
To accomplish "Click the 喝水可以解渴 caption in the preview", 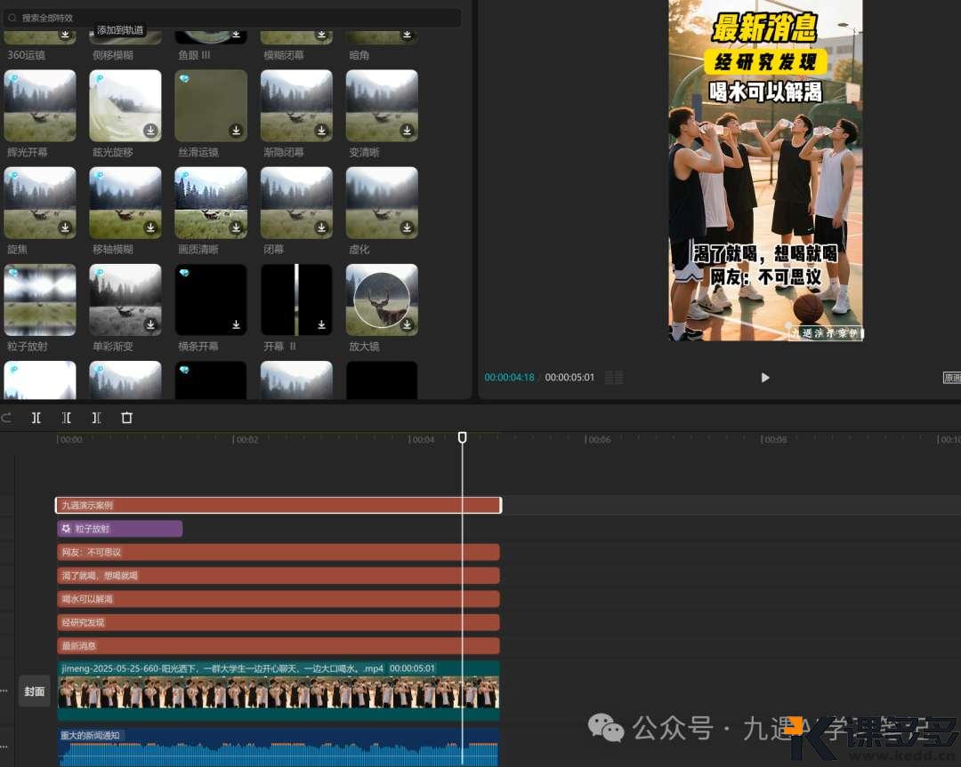I will click(x=765, y=92).
